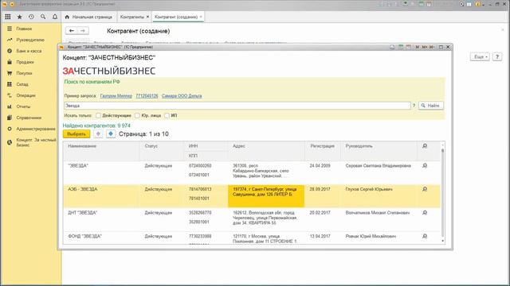Click example query link Газпром Миллер
Viewport: 510px width, 286px height.
(116, 96)
